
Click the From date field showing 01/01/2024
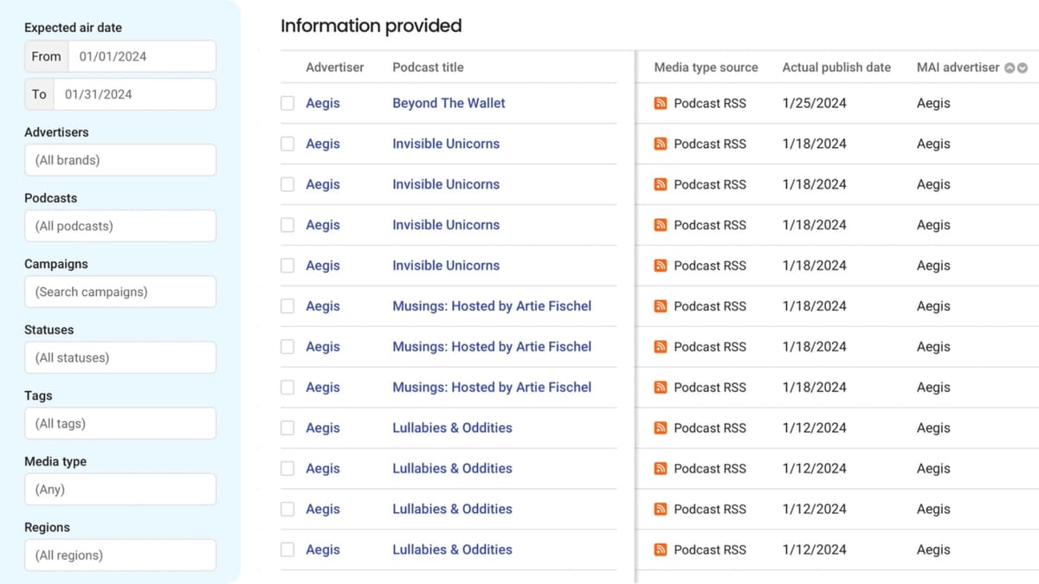[141, 56]
